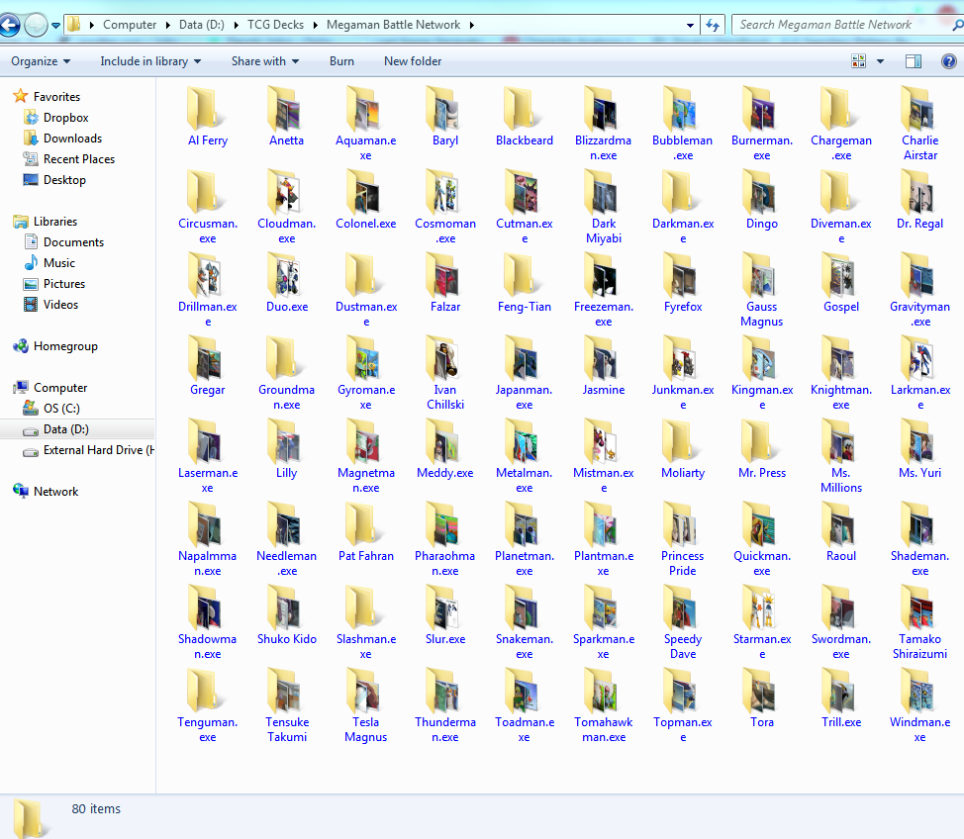
Task: Refresh the current folder view
Action: point(712,25)
